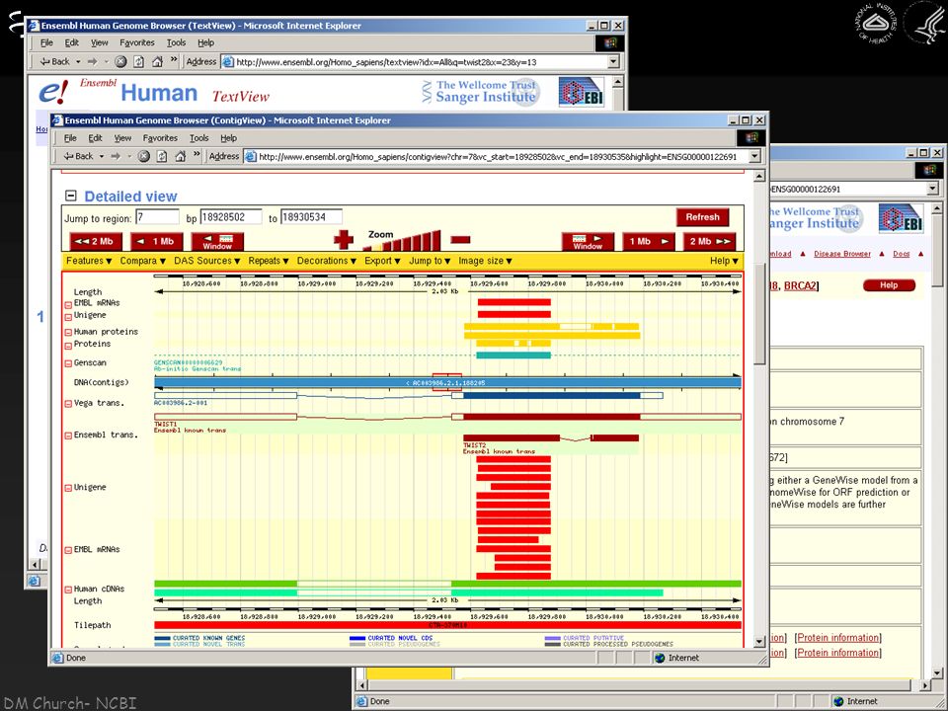Click Back in the ContigView window toolbar

[78, 156]
